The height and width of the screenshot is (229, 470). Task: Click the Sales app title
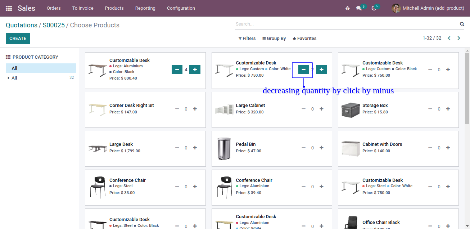pyautogui.click(x=26, y=8)
